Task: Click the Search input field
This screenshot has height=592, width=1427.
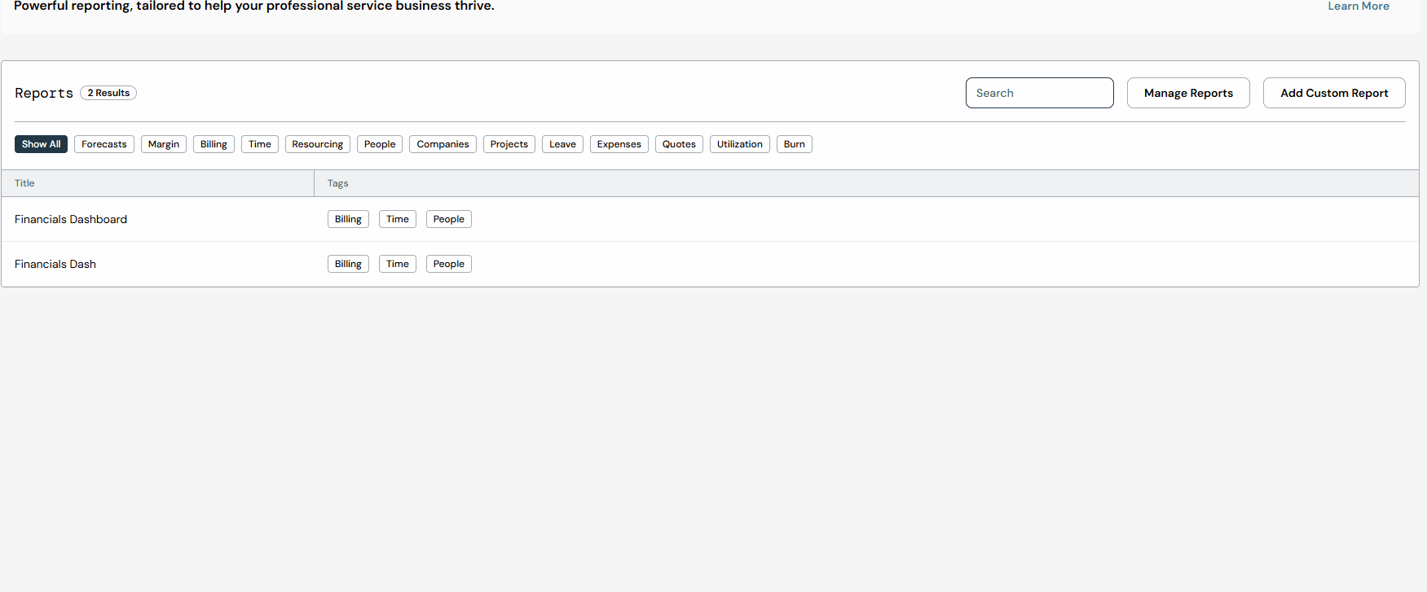Action: pyautogui.click(x=1039, y=93)
